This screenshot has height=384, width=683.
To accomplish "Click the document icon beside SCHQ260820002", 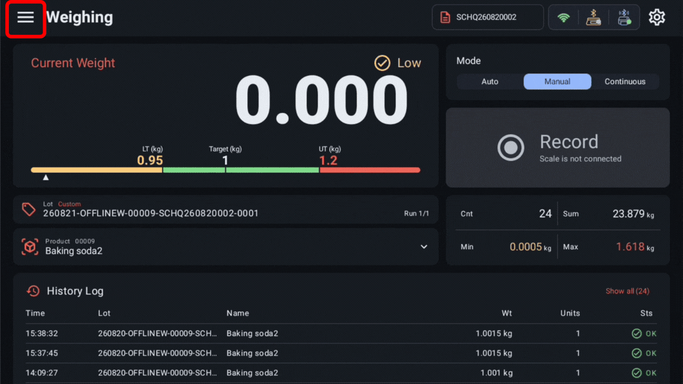I will [x=445, y=17].
